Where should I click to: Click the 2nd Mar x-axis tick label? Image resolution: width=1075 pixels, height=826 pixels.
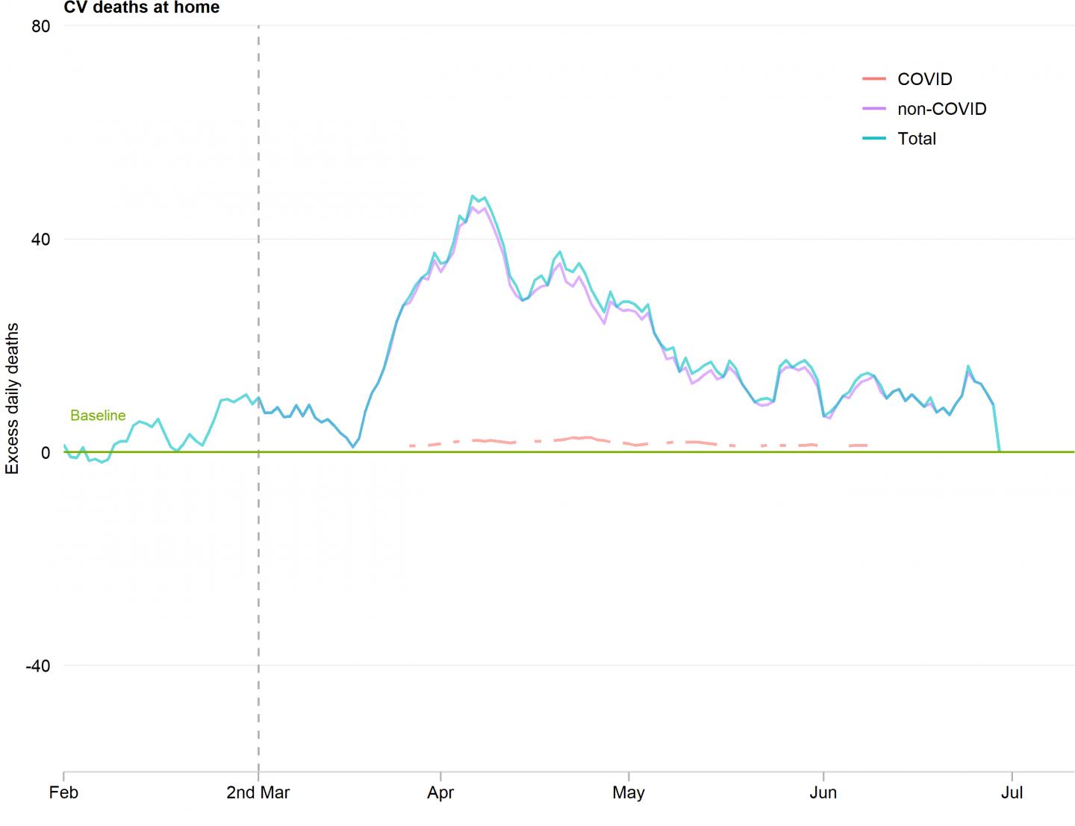[x=258, y=792]
